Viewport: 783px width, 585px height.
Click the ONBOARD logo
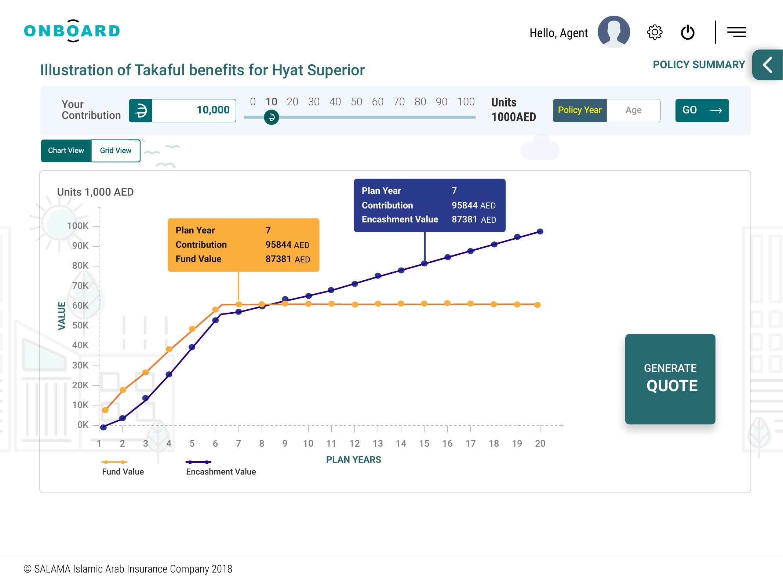pyautogui.click(x=72, y=31)
